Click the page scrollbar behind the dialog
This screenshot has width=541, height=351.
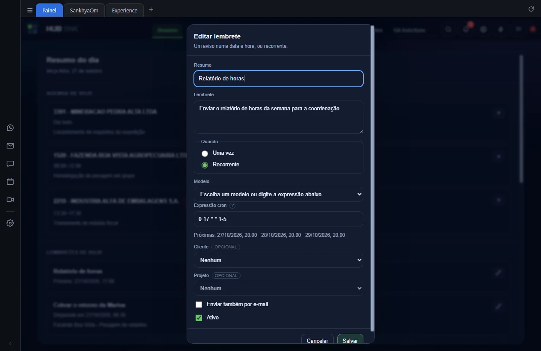pyautogui.click(x=521, y=119)
